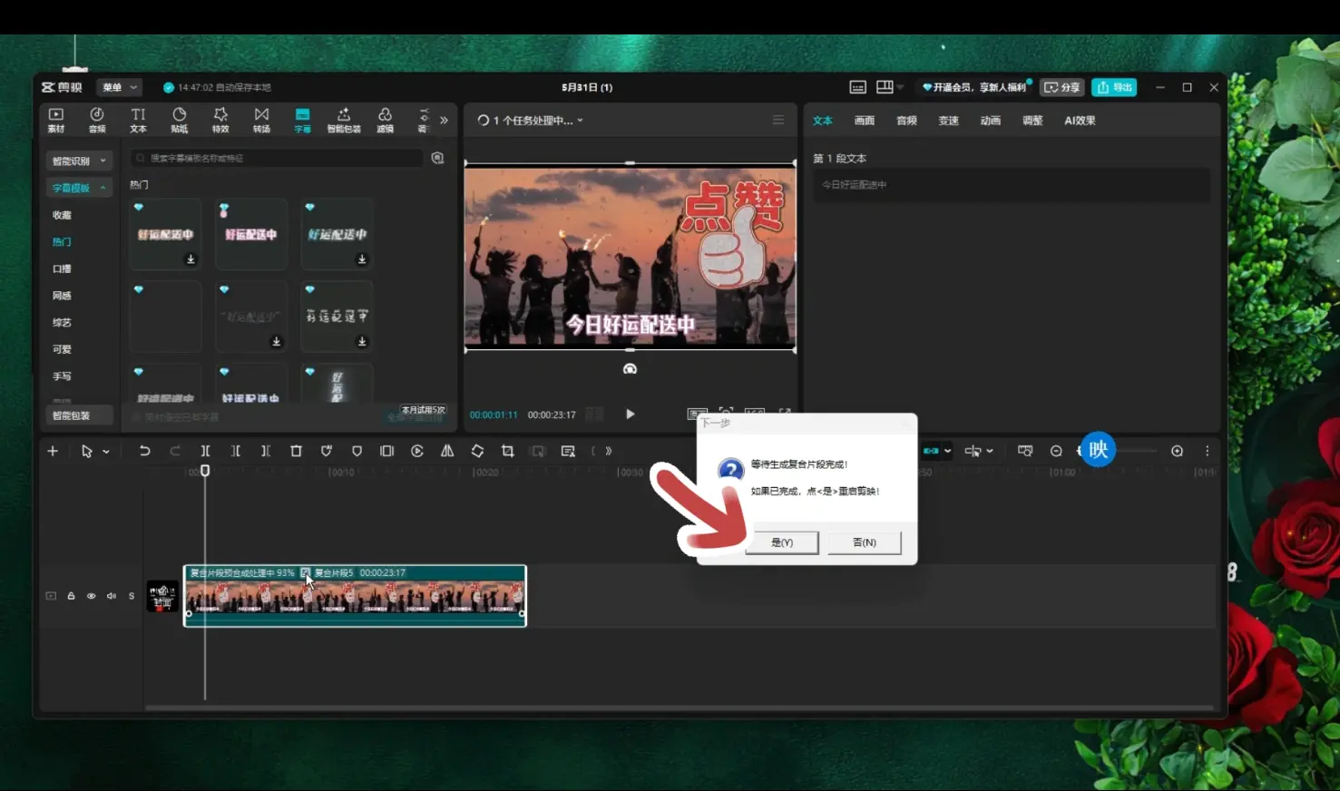Viewport: 1340px width, 791px height.
Task: Click the crop icon in the timeline toolbar
Action: click(508, 451)
